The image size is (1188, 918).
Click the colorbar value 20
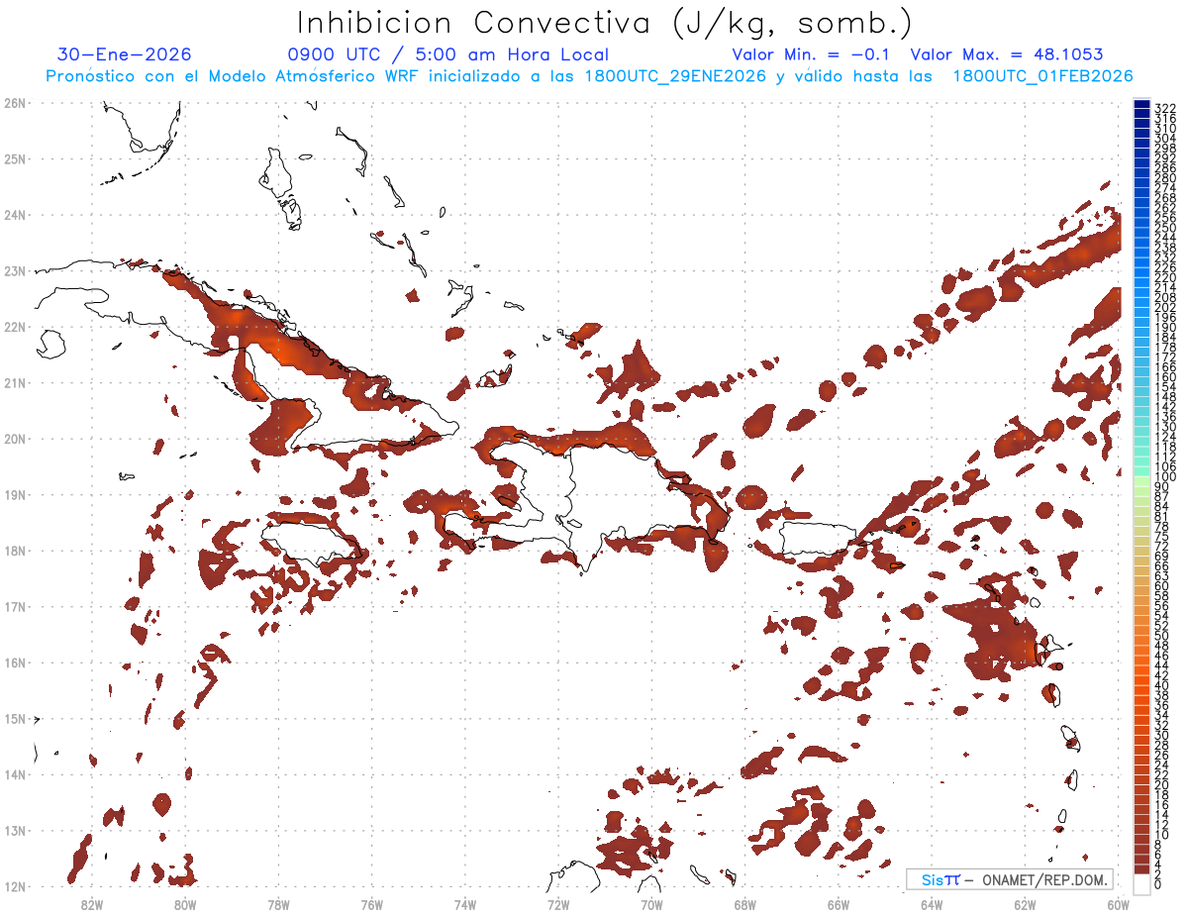(1163, 784)
